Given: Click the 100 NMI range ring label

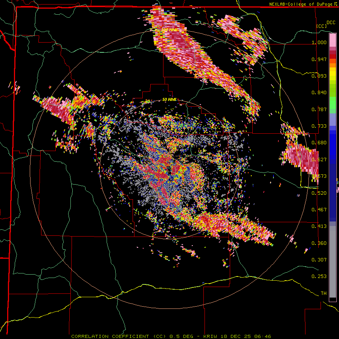Looking at the screenshot, I should (x=169, y=29).
